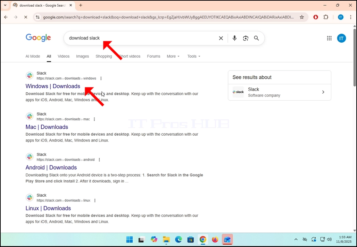Select the All results tab
This screenshot has height=247, width=357.
point(49,56)
